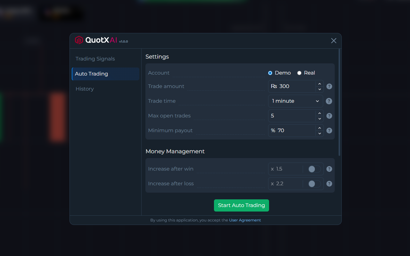Viewport: 410px width, 256px height.
Task: Enable the Increase after win toggle
Action: (x=314, y=169)
